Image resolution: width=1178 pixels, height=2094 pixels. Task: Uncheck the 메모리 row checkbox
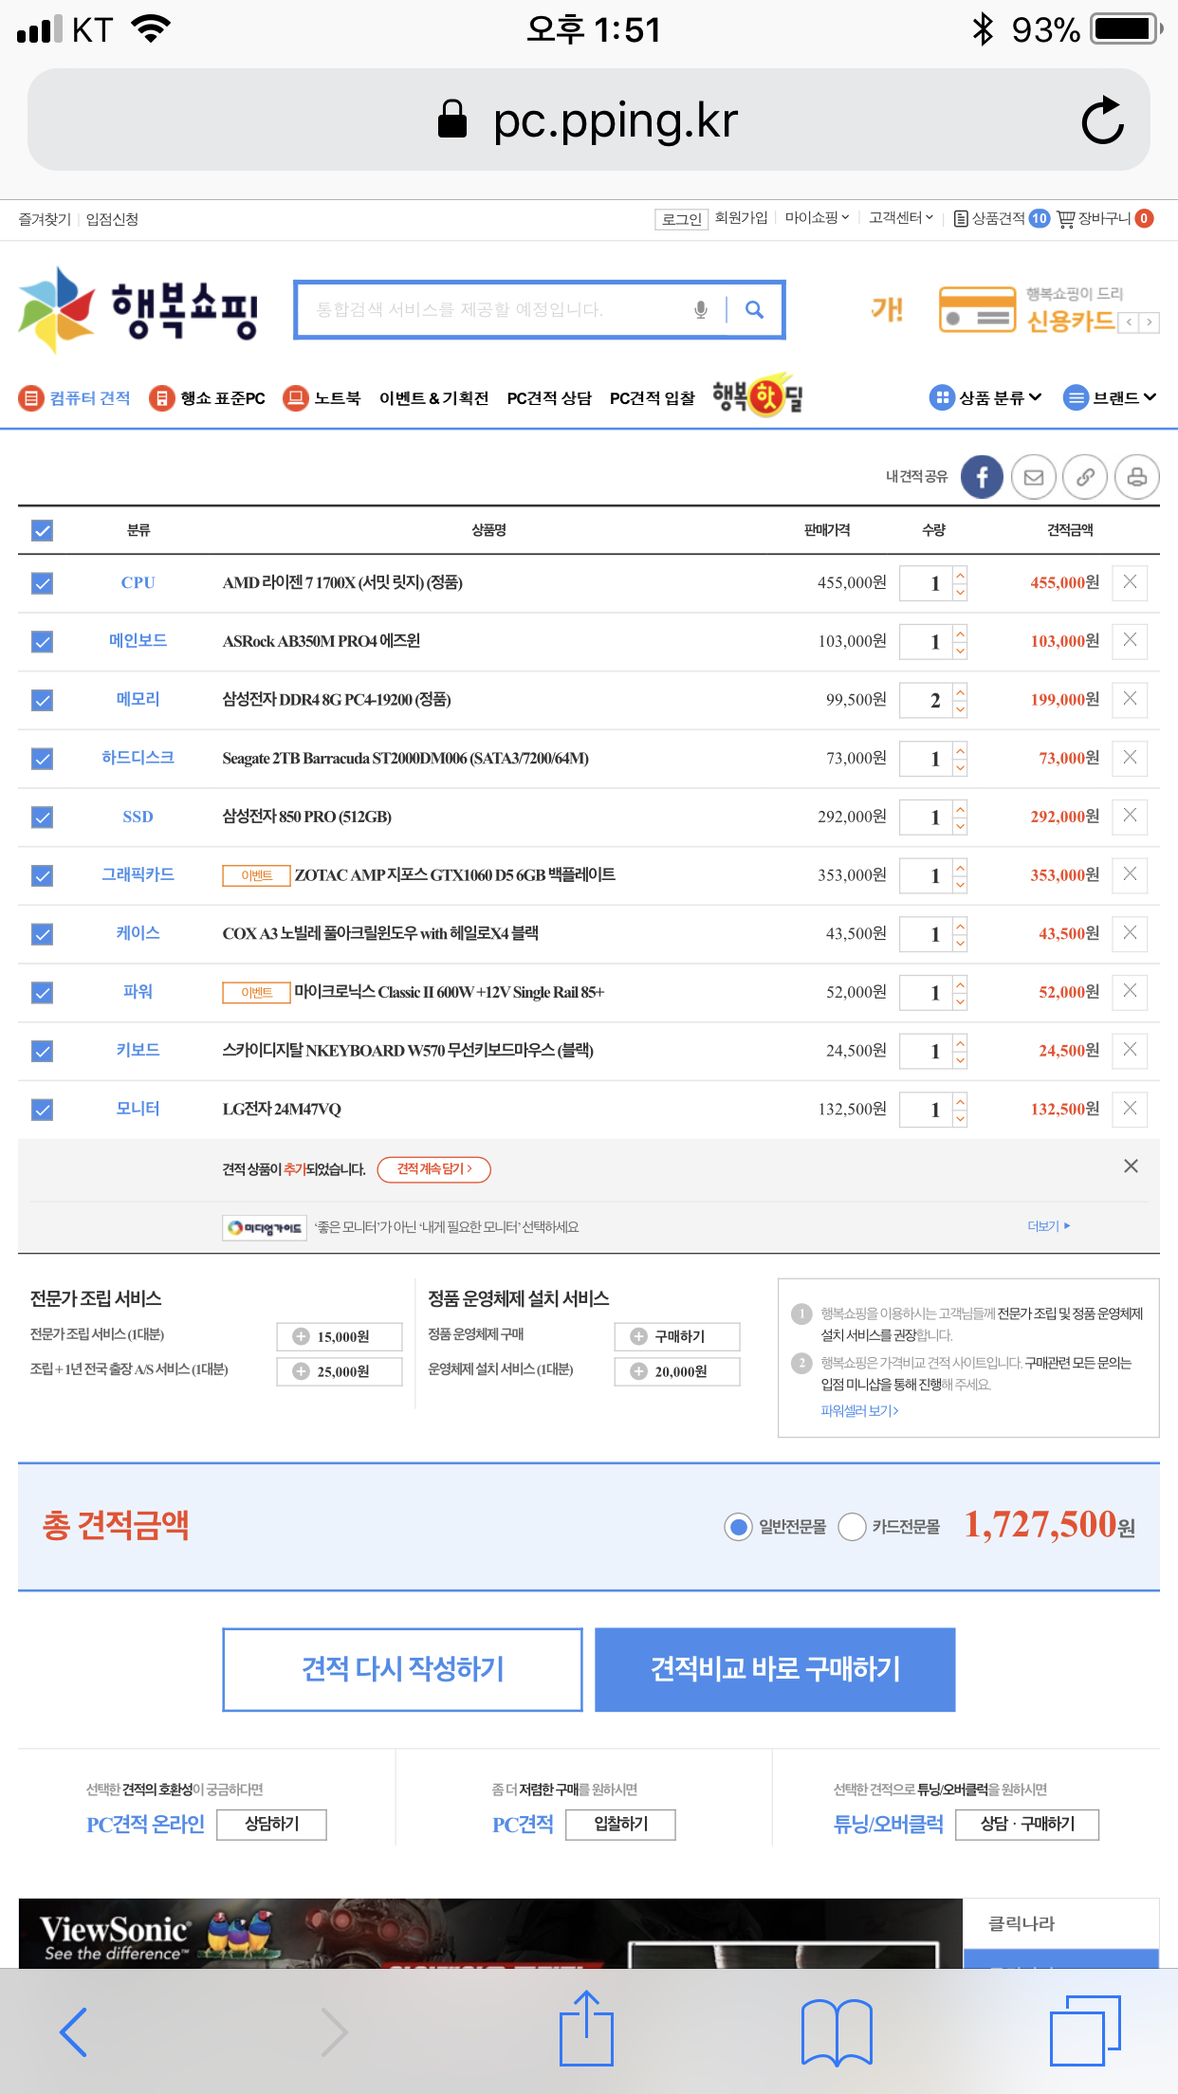click(x=42, y=700)
